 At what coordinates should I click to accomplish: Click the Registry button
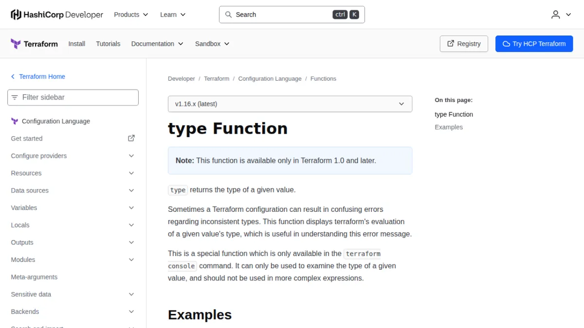pos(464,44)
